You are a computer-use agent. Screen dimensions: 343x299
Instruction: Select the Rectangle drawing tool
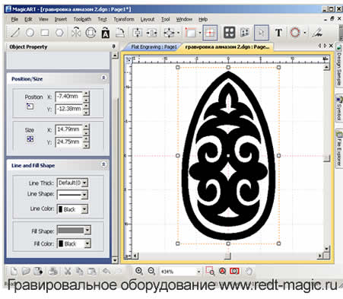pos(45,33)
